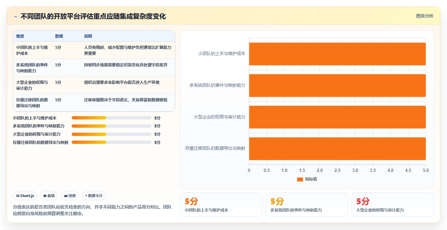Click the 小团队的上手与维护成本 progress bar
The image size is (447, 230).
pyautogui.click(x=112, y=118)
